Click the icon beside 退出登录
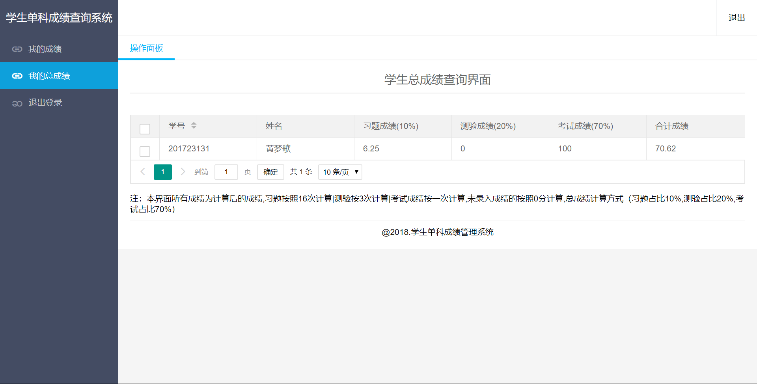Viewport: 757px width, 384px height. [x=17, y=103]
